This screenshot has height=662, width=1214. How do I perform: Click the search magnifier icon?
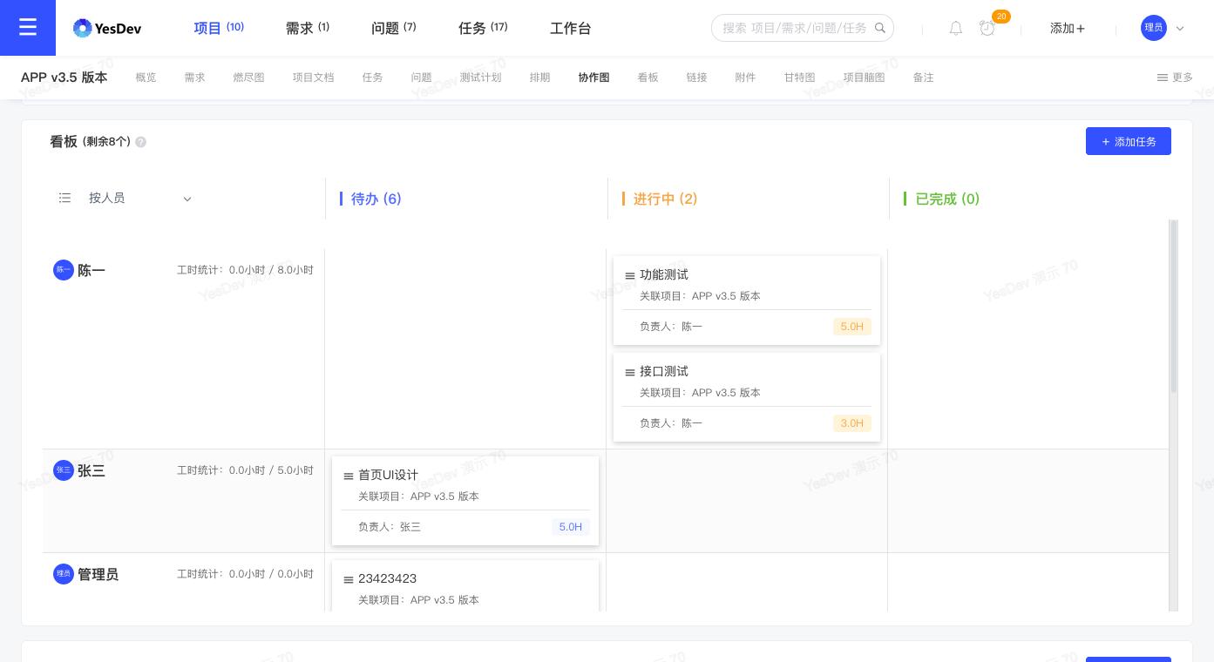(880, 27)
